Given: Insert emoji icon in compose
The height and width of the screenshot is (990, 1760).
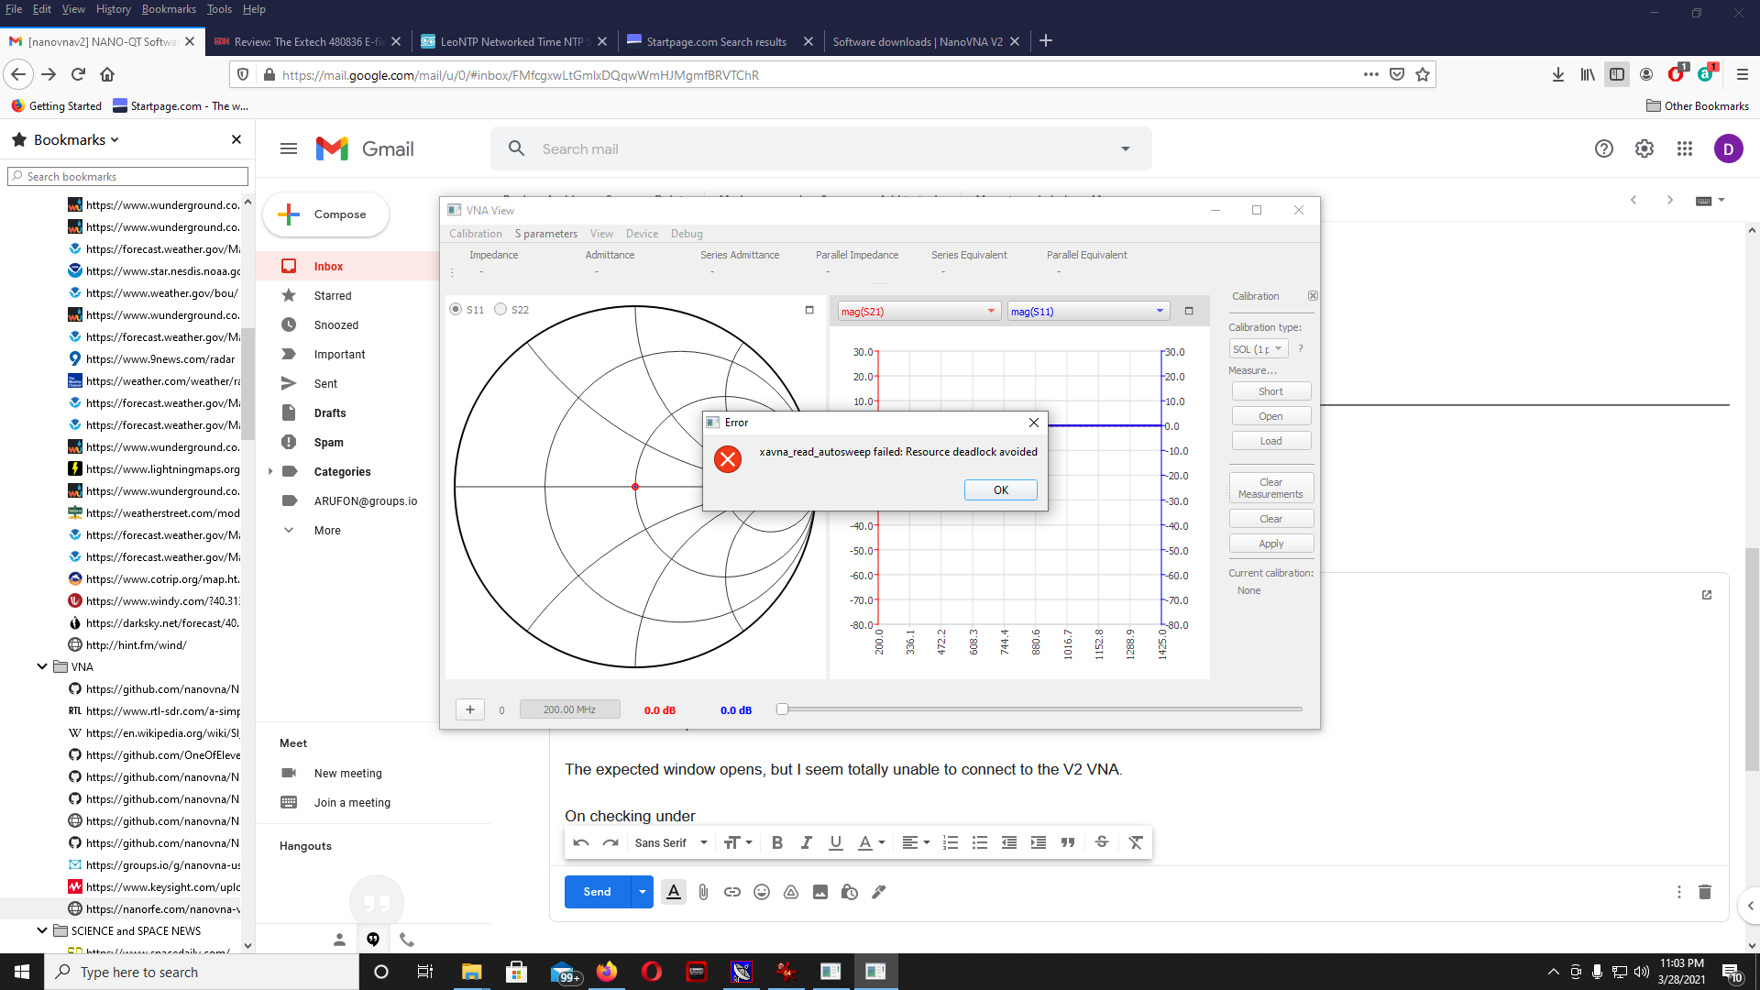Looking at the screenshot, I should 762,892.
